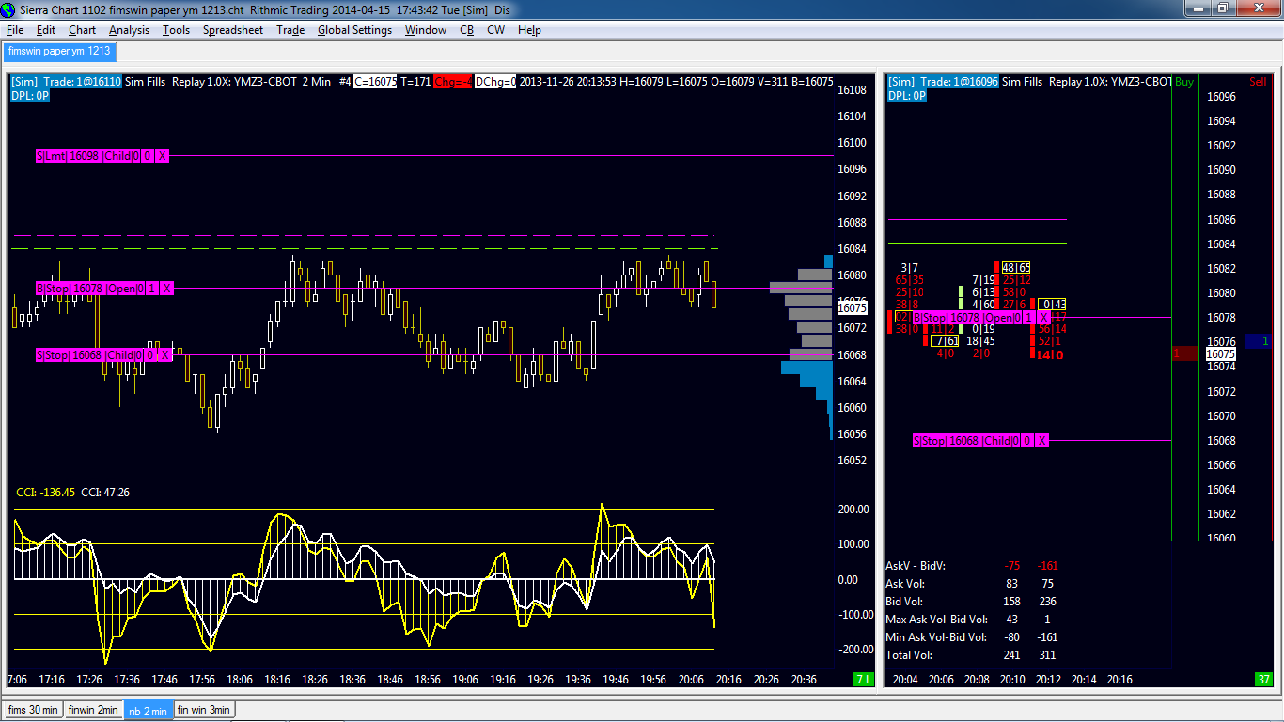1284x722 pixels.
Task: Switch to the 'fin win 3min' chart tab
Action: [x=204, y=710]
